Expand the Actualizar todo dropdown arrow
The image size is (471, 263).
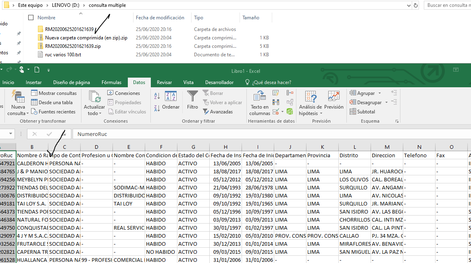[100, 113]
